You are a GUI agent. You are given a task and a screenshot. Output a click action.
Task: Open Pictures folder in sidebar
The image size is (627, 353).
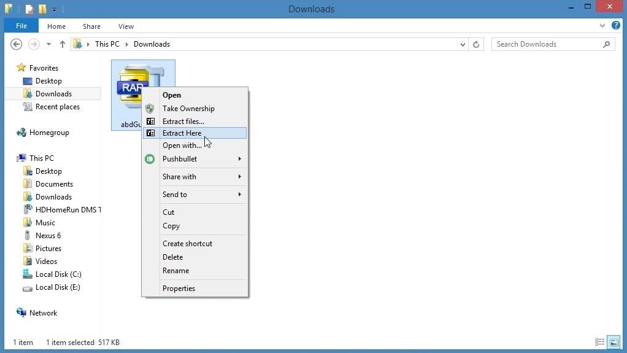(48, 249)
